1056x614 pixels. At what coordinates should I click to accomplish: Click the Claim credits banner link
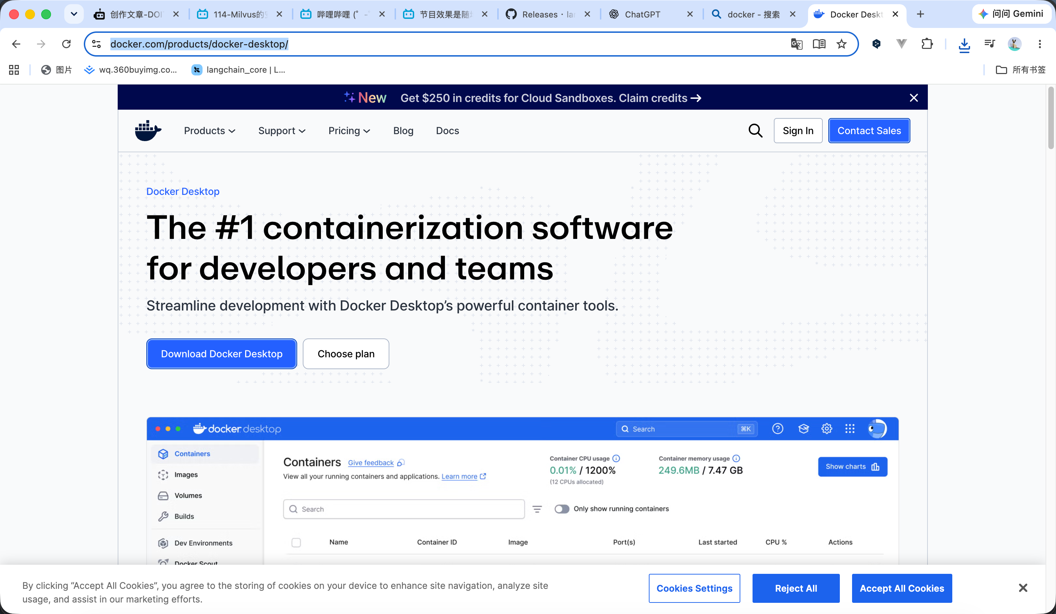tap(660, 98)
